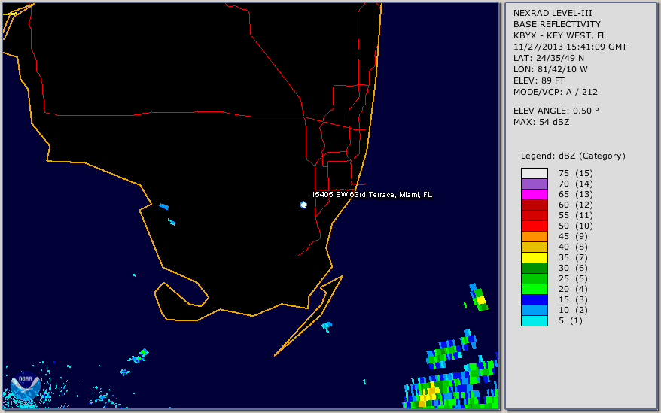Screen dimensions: 661x413
Task: Click the ELEV: 89 FT text
Action: 539,81
